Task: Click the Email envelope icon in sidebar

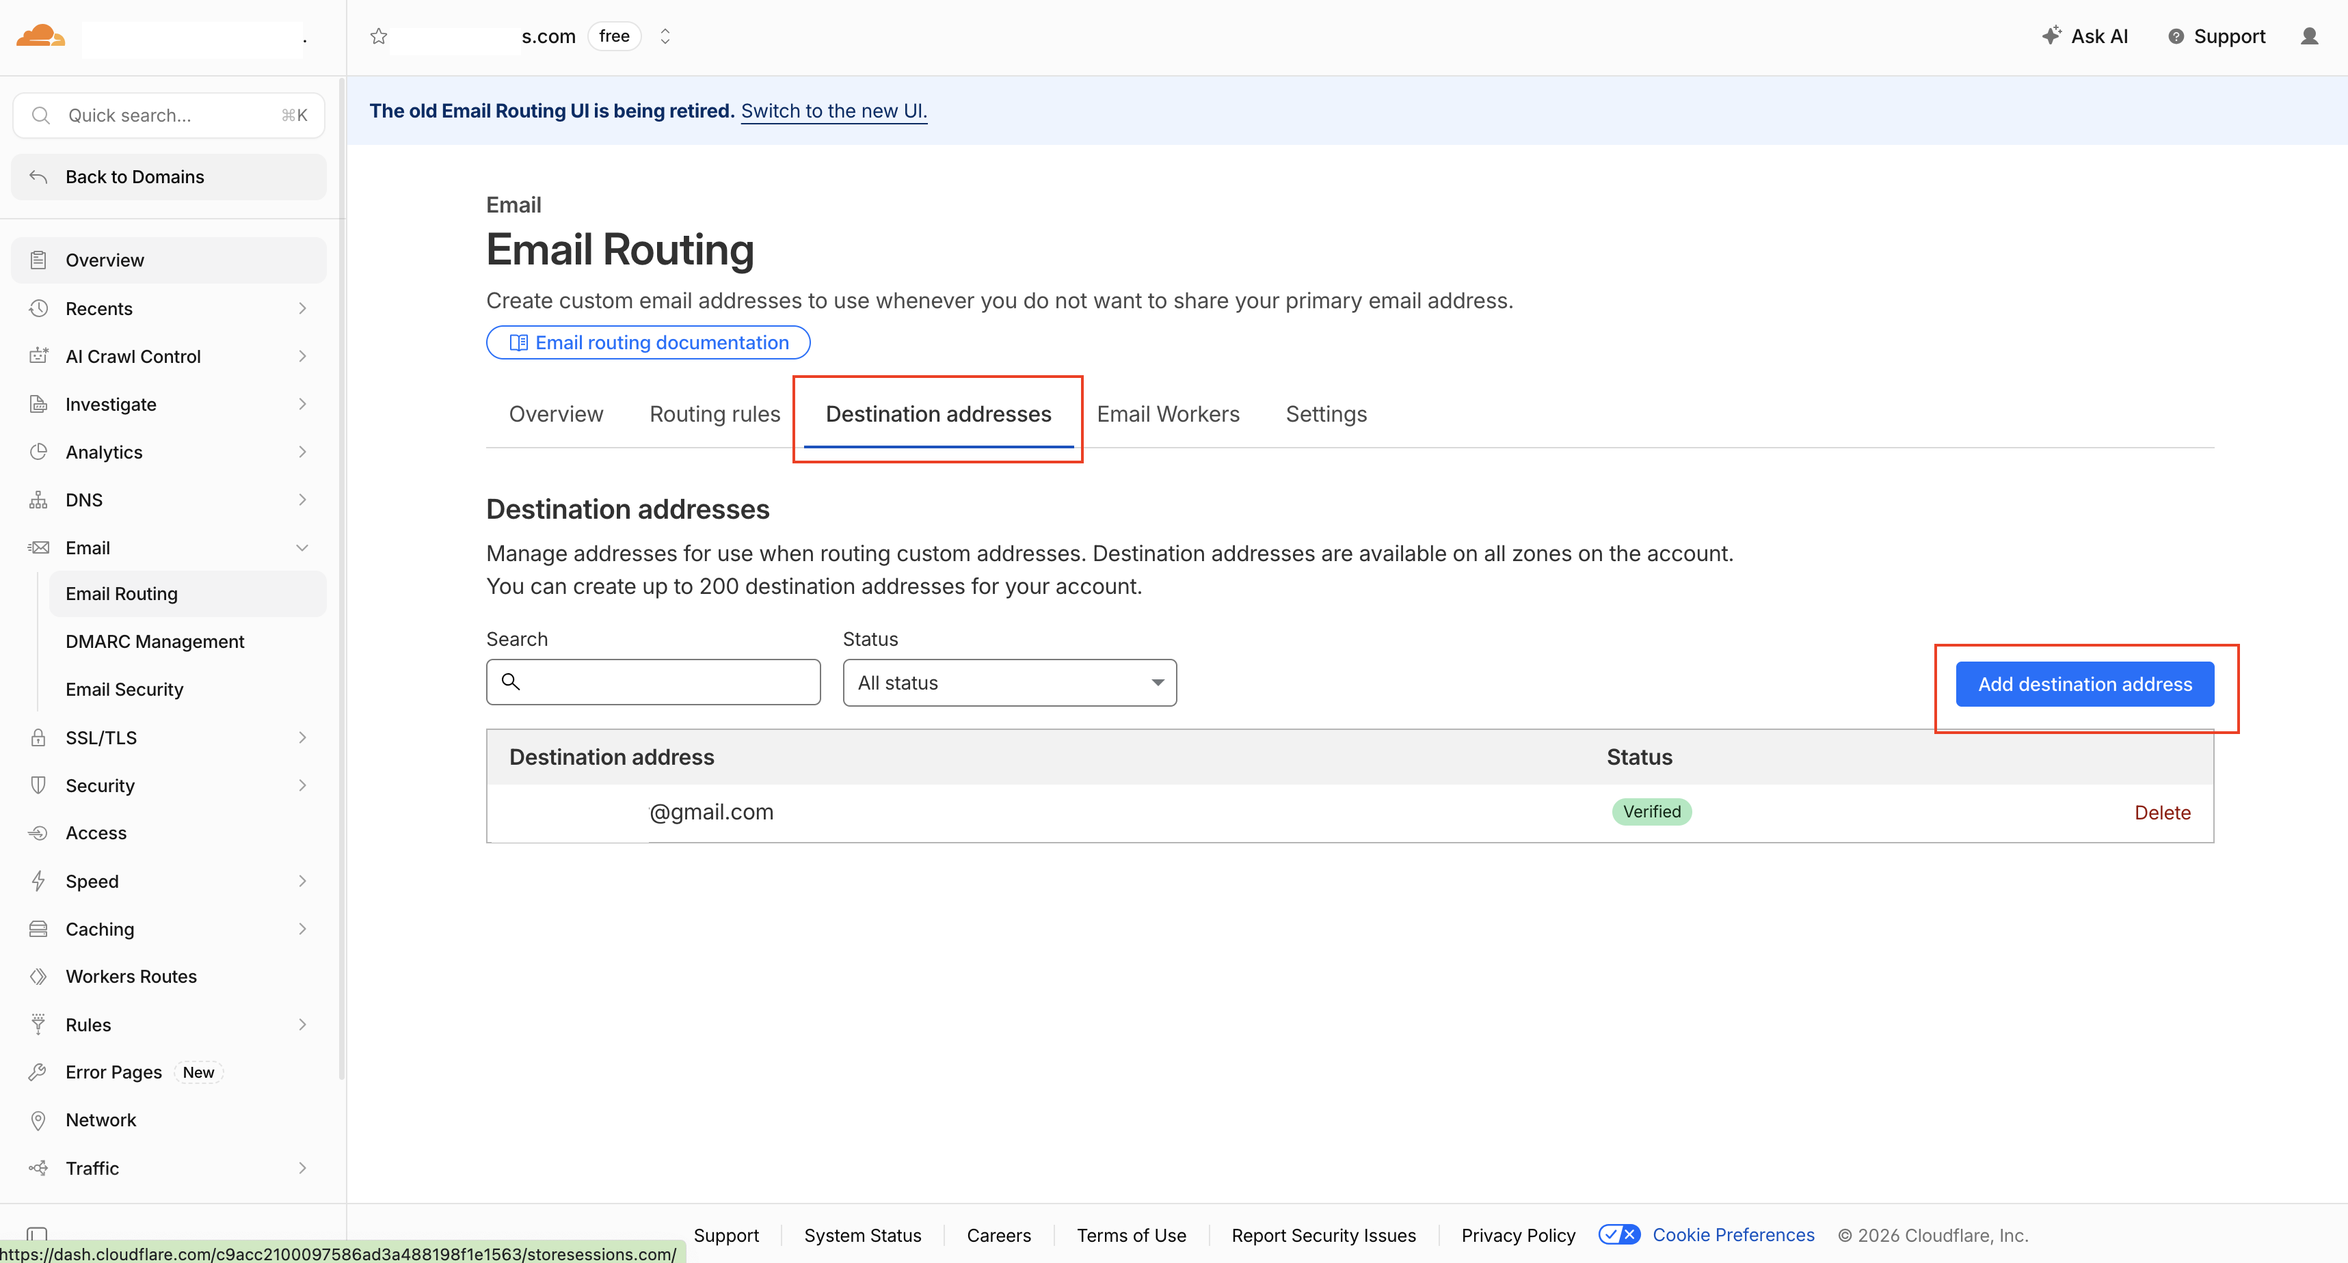Action: coord(38,547)
